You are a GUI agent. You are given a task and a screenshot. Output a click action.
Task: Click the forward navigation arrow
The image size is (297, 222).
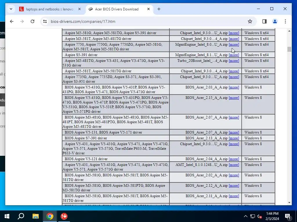22,21
